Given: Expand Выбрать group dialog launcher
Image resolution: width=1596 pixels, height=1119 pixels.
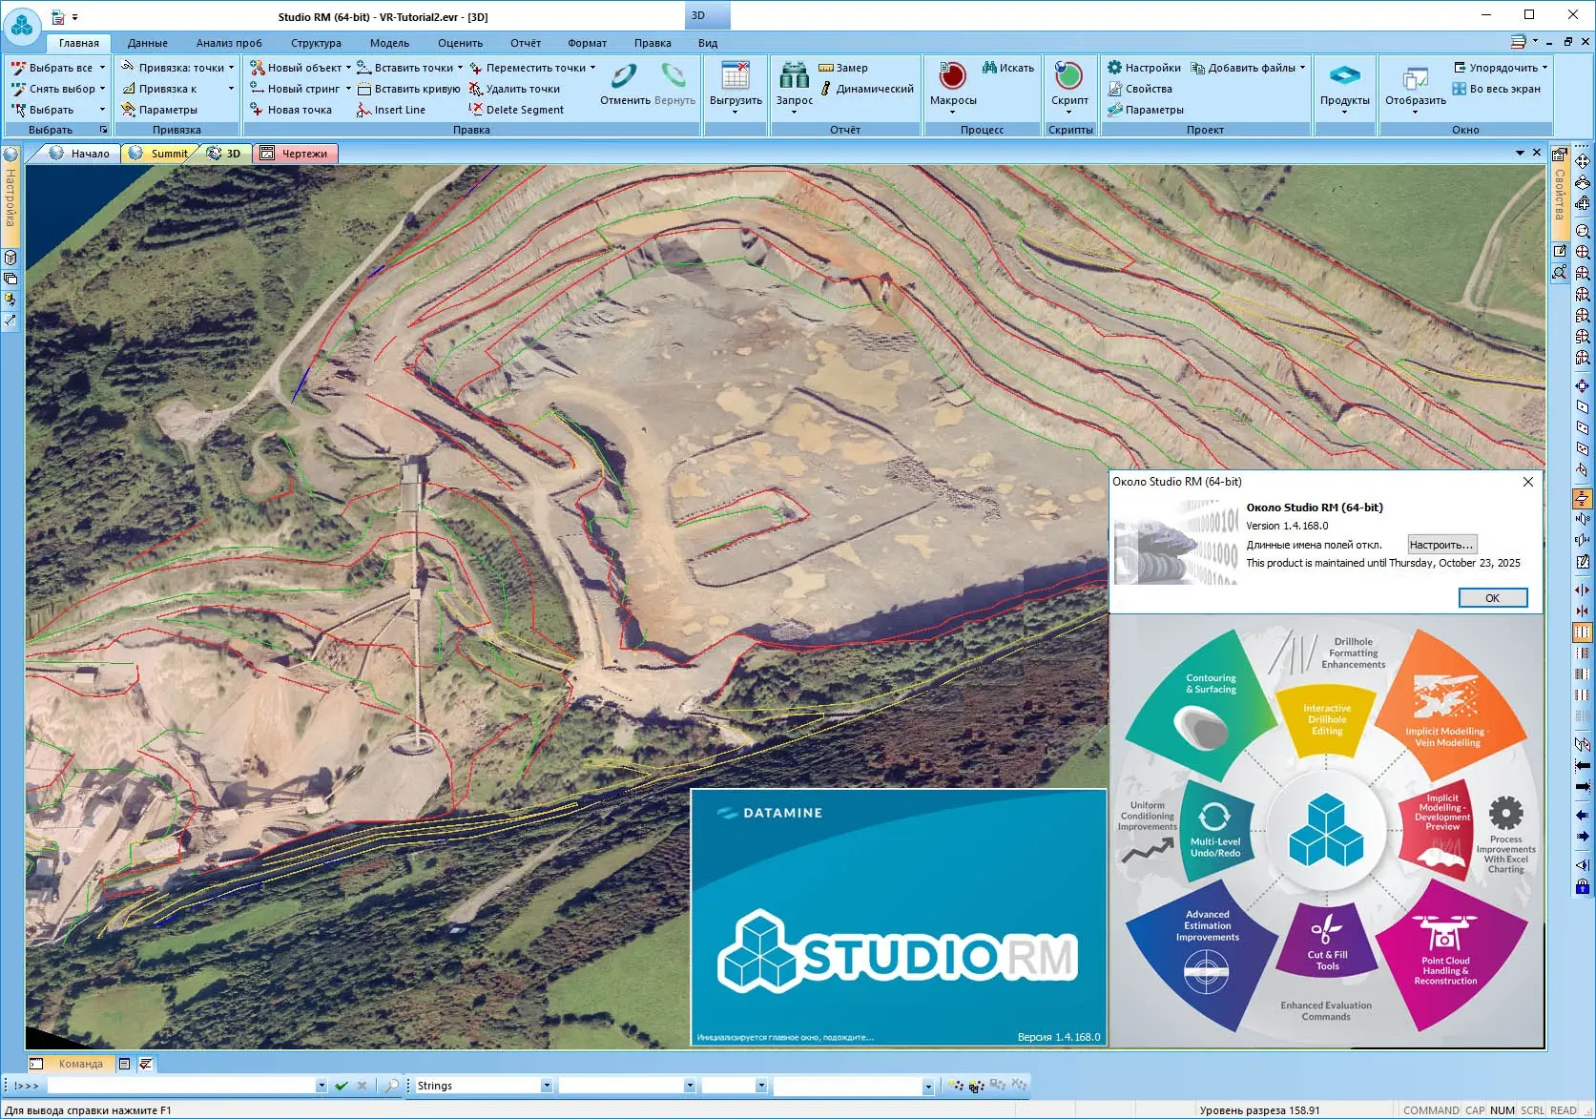Looking at the screenshot, I should tap(104, 130).
